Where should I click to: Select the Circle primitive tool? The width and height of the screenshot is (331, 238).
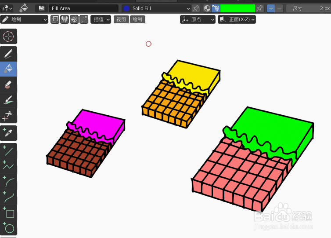pyautogui.click(x=8, y=227)
